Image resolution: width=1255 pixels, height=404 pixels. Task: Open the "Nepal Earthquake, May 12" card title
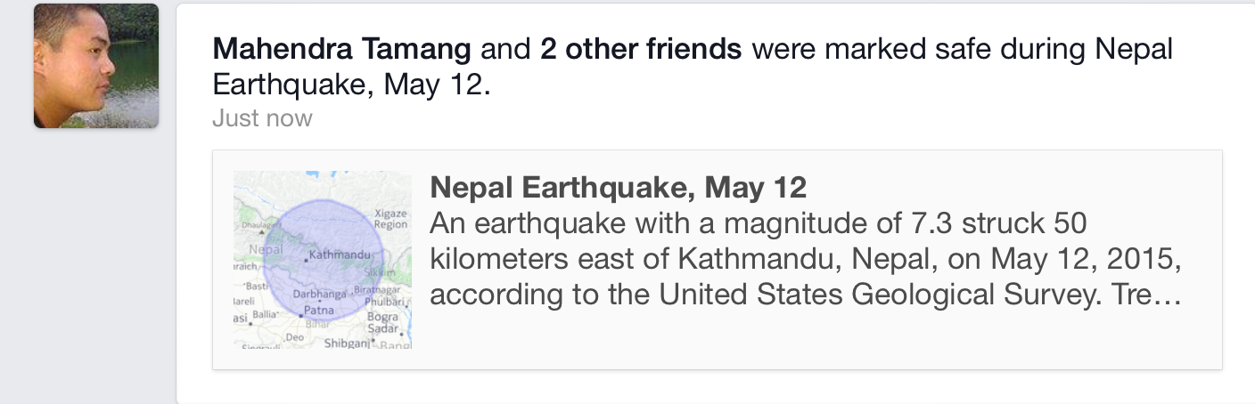coord(618,187)
